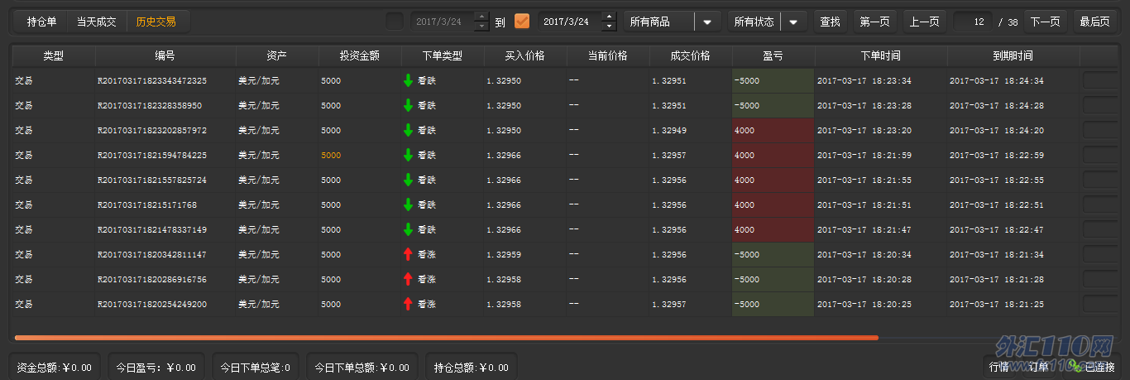The width and height of the screenshot is (1130, 380).
Task: Sort by the 成交价格 column header
Action: pos(691,56)
